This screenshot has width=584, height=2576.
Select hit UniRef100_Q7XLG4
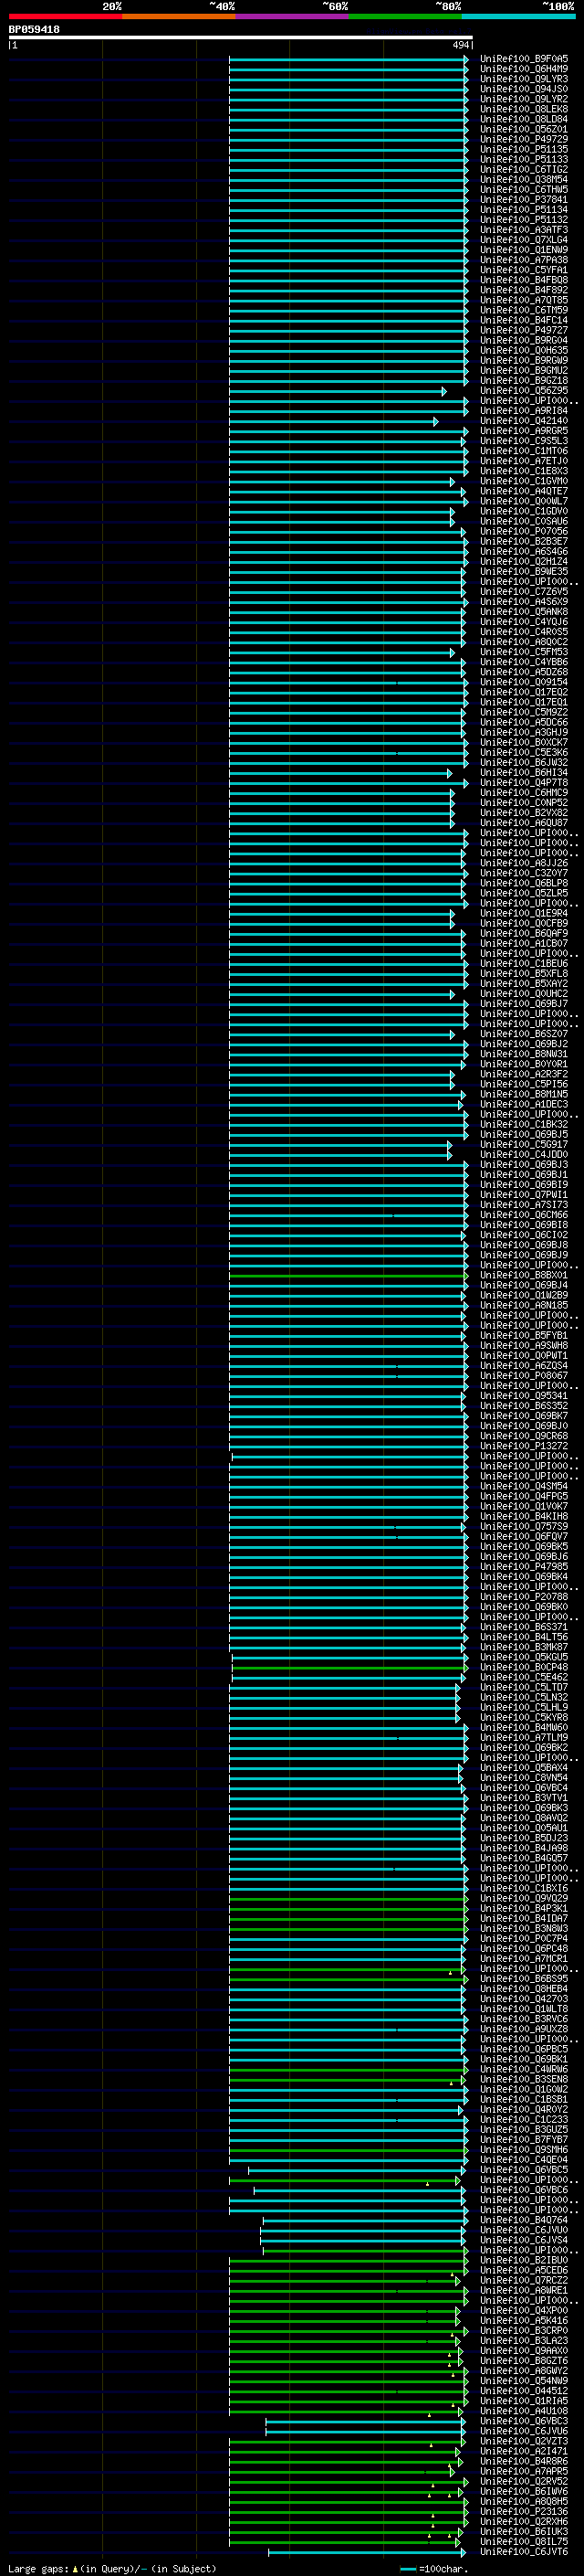tap(523, 240)
